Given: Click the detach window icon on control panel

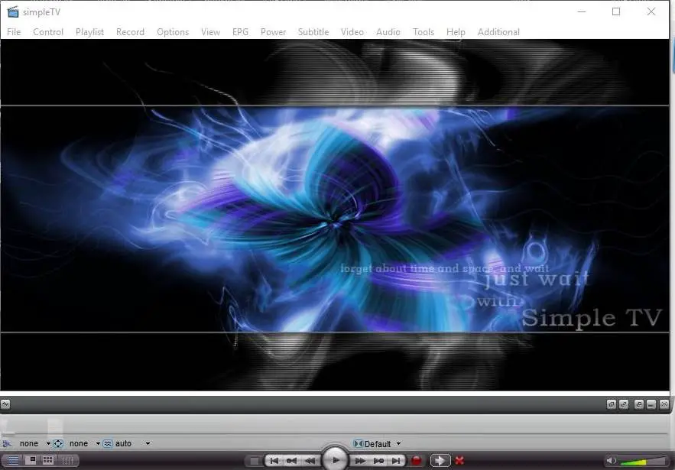Looking at the screenshot, I should (639, 404).
